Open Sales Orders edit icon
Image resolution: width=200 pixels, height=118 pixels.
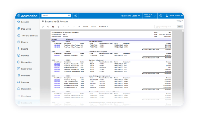tap(19, 69)
